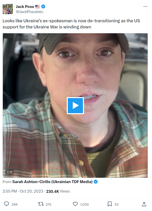
Task: Click the share upload icon
Action: [x=144, y=204]
